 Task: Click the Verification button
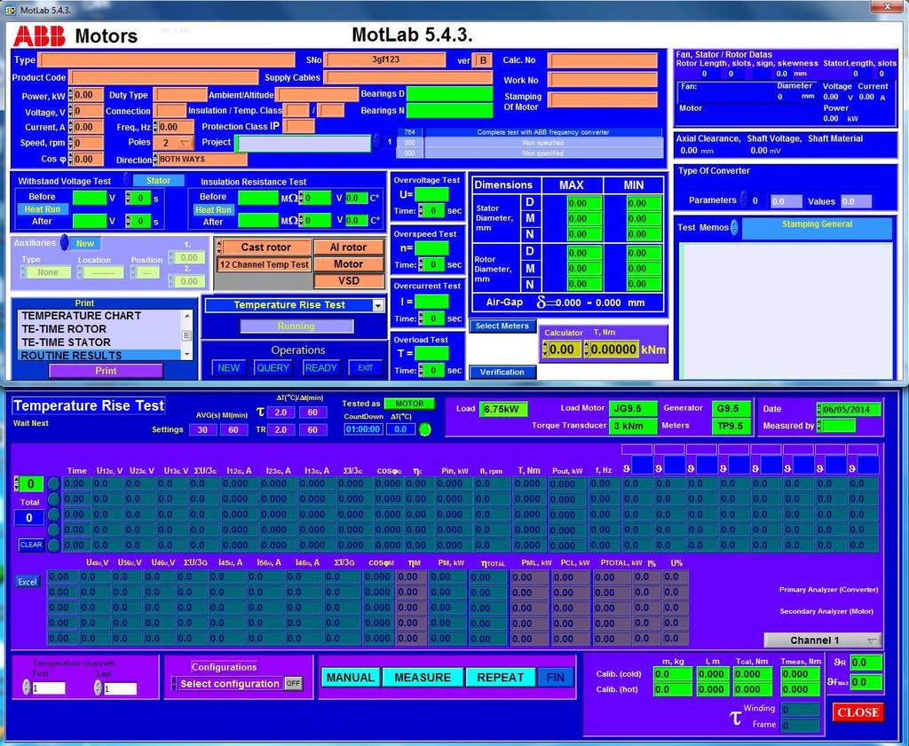(x=502, y=373)
